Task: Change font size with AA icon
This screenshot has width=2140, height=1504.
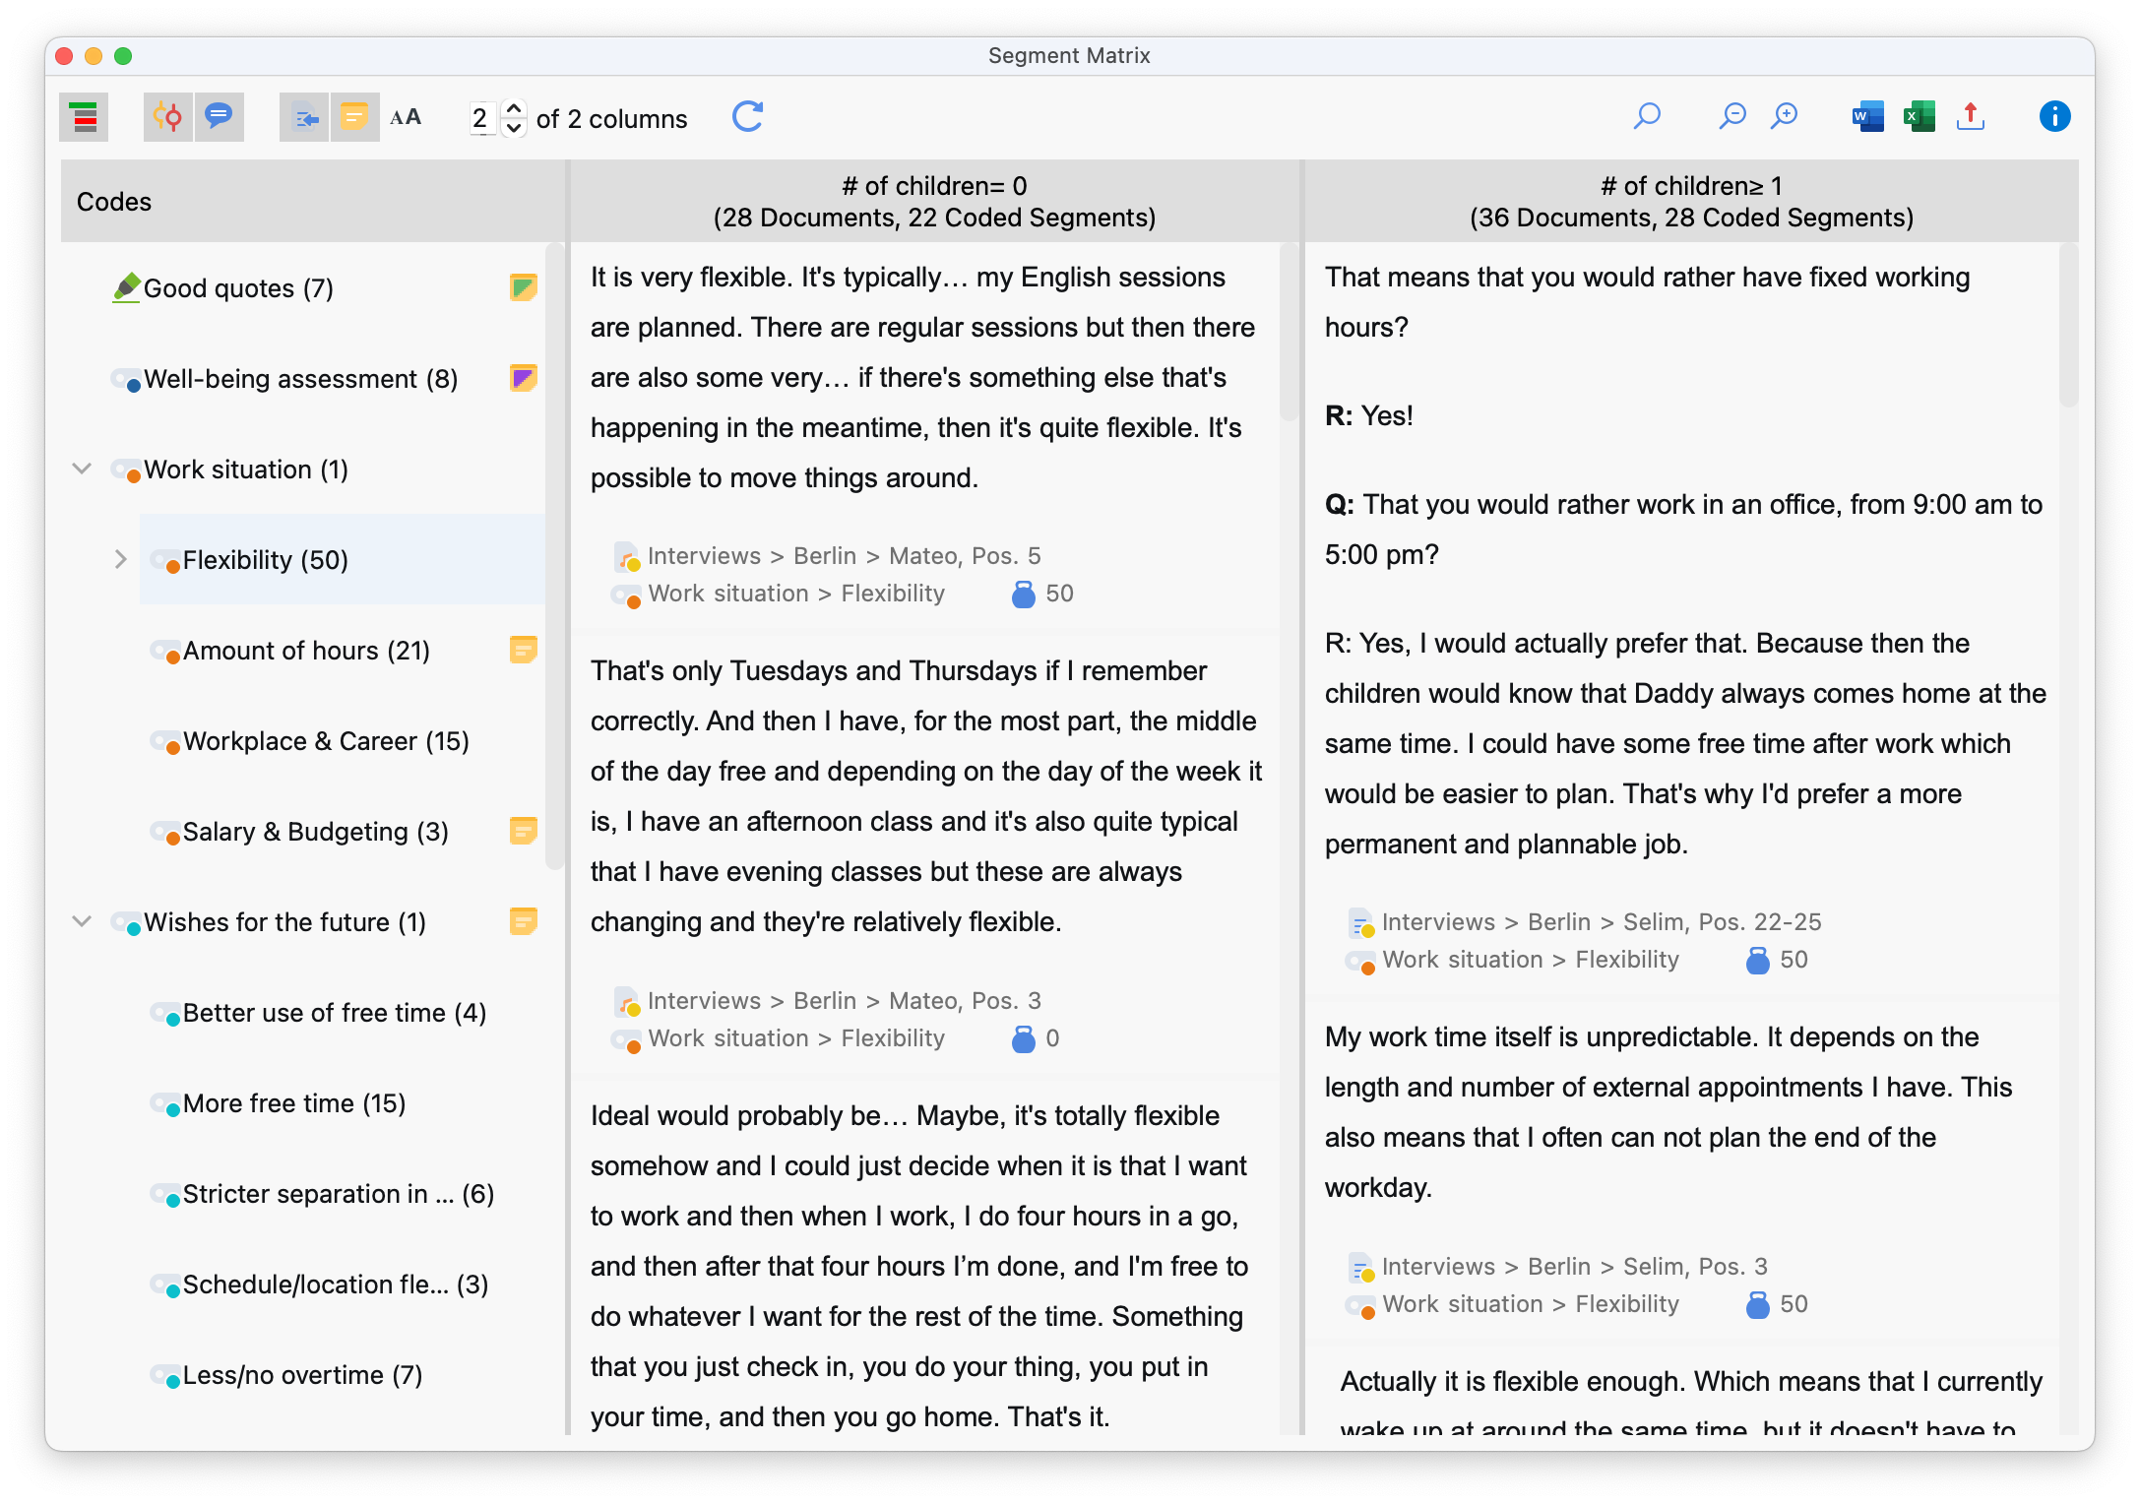Action: 406,118
